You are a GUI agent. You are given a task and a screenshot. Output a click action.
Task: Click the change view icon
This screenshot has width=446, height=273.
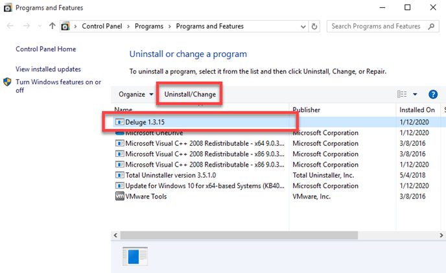pos(402,94)
